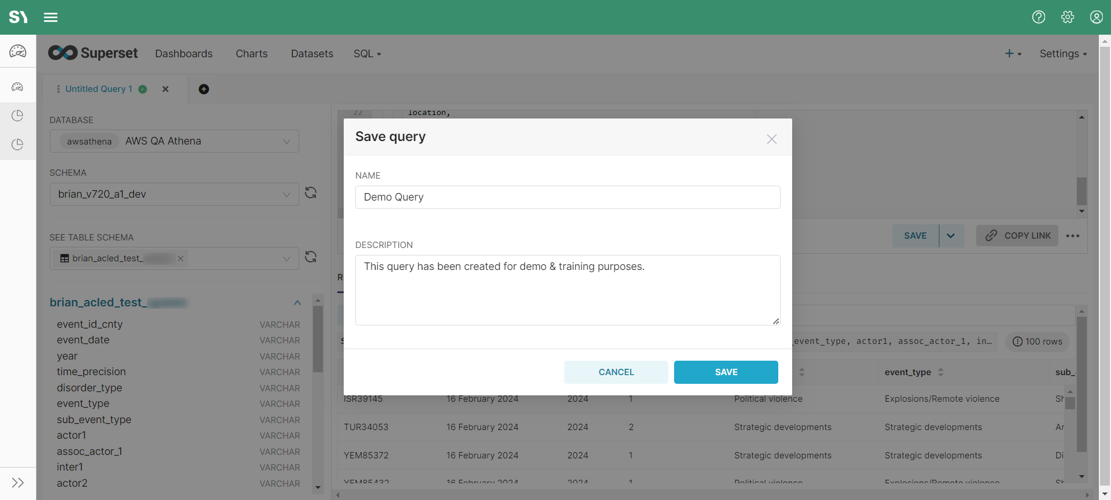Open the brian_v720_a1_dev schema dropdown

click(174, 195)
